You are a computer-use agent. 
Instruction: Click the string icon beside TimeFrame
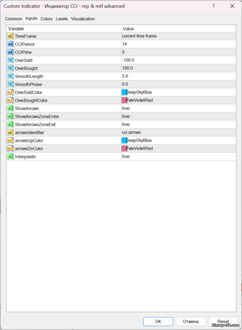pos(10,36)
